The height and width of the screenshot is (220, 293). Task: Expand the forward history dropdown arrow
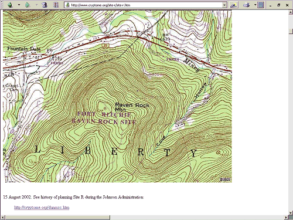pyautogui.click(x=36, y=5)
